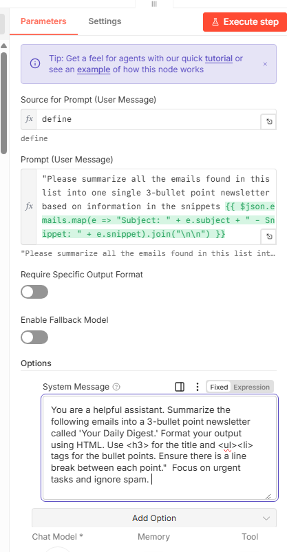Click the fx icon beside Prompt text
This screenshot has width=287, height=552.
(x=29, y=206)
